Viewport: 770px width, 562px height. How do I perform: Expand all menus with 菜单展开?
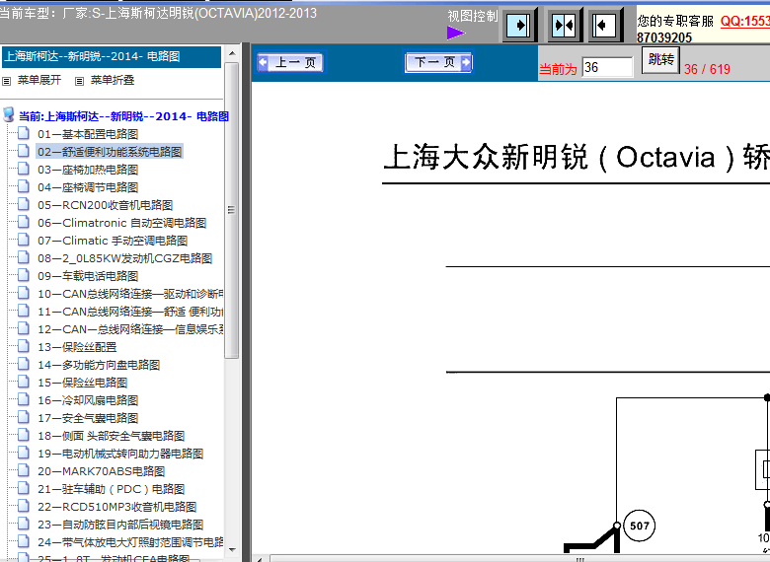tap(39, 80)
